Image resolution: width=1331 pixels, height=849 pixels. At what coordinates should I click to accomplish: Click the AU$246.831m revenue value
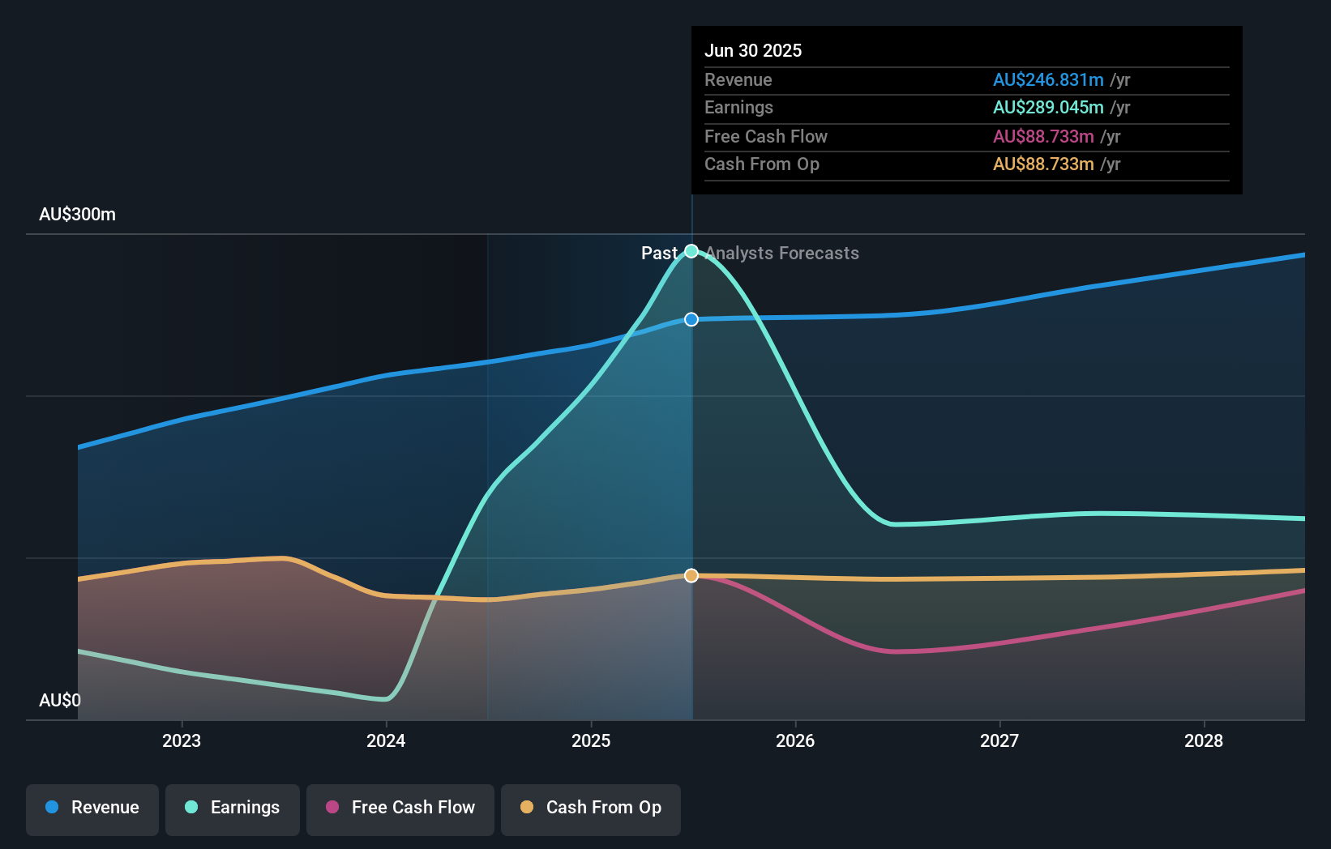(1048, 79)
